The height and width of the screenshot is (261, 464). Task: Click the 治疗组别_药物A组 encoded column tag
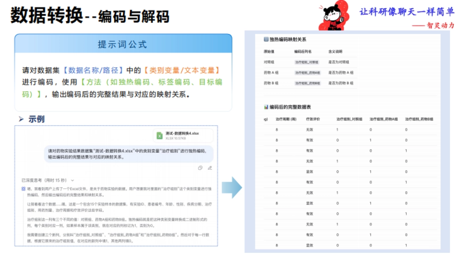pos(307,72)
